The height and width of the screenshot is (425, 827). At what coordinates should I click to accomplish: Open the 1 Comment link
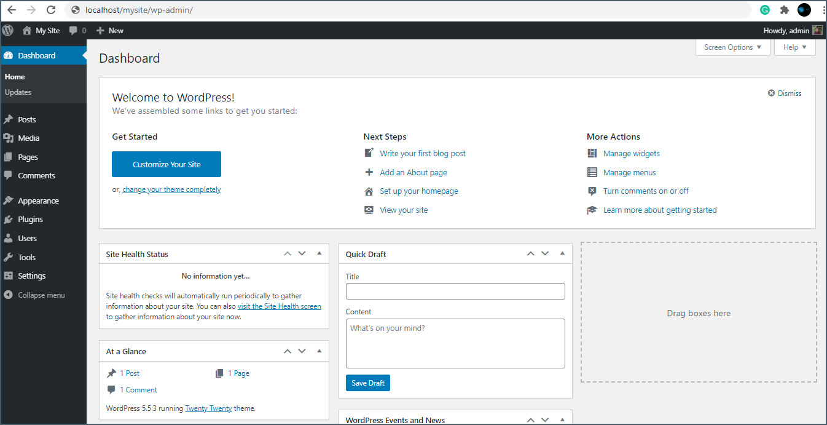coord(138,390)
